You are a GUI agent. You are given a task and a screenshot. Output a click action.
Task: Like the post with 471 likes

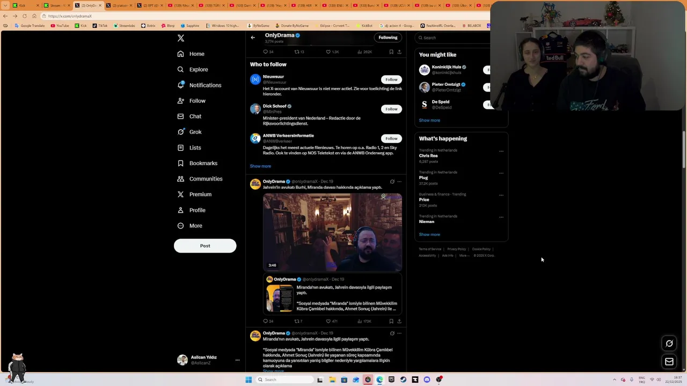tap(332, 321)
